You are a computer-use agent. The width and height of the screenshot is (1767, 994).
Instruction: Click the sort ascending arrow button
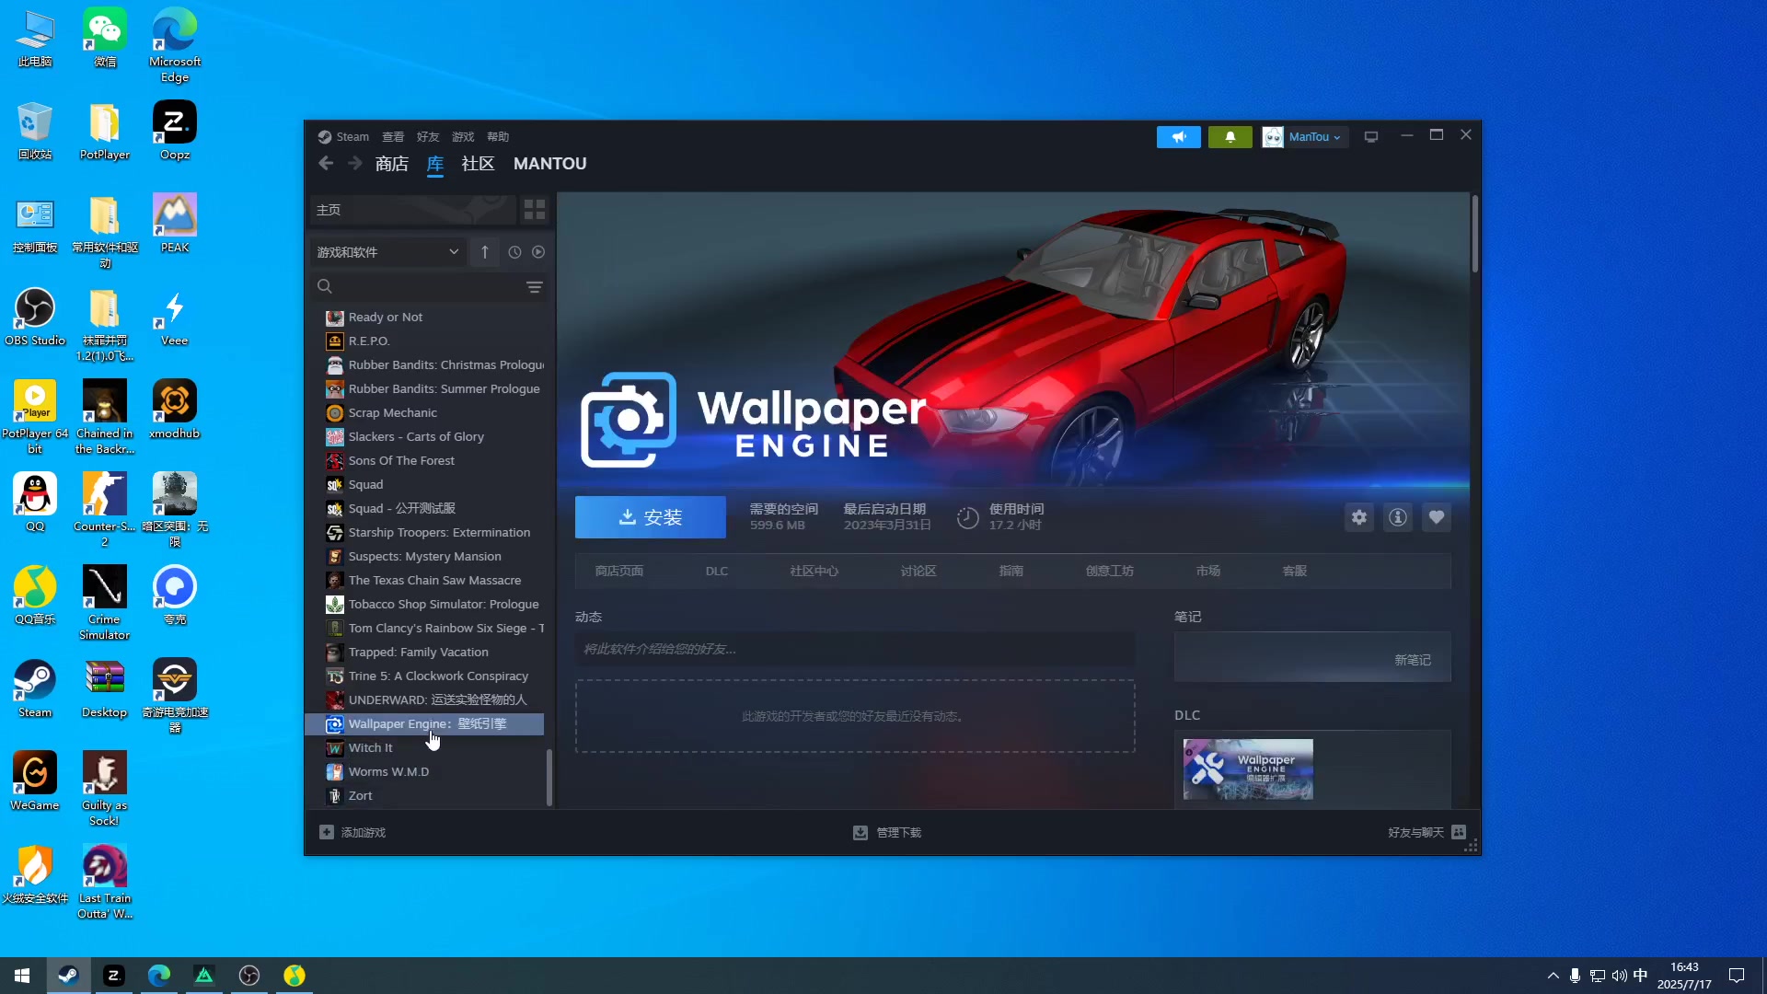485,252
